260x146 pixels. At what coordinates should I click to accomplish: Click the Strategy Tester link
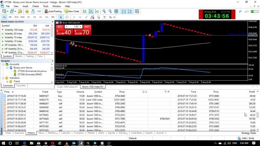click(249, 133)
